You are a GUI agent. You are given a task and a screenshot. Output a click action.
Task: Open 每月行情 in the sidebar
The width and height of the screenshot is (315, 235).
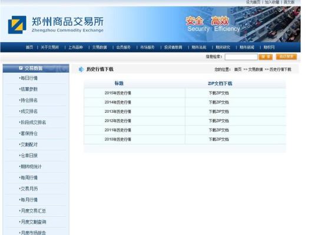click(x=29, y=200)
